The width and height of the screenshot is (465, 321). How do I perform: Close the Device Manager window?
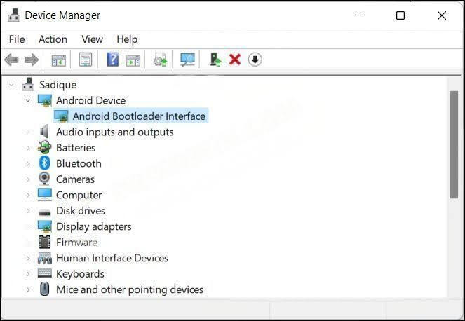[x=442, y=15]
